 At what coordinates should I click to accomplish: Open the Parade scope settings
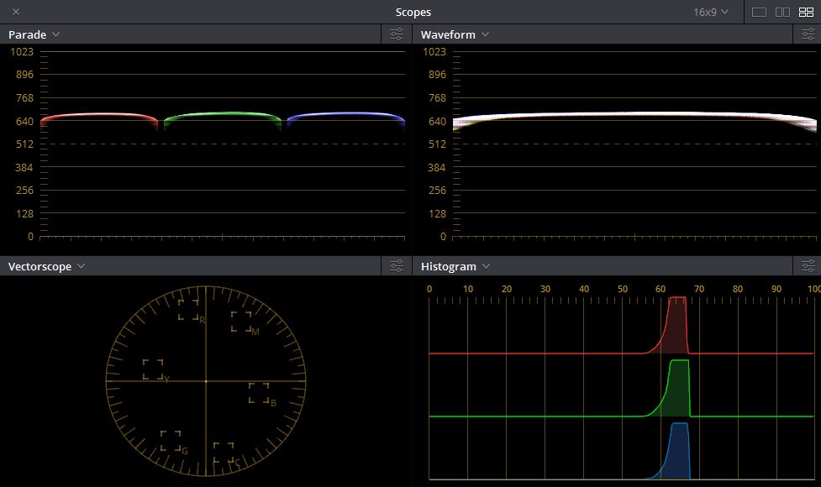[397, 34]
